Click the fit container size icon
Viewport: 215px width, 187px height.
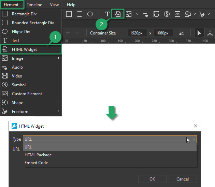(x=182, y=33)
